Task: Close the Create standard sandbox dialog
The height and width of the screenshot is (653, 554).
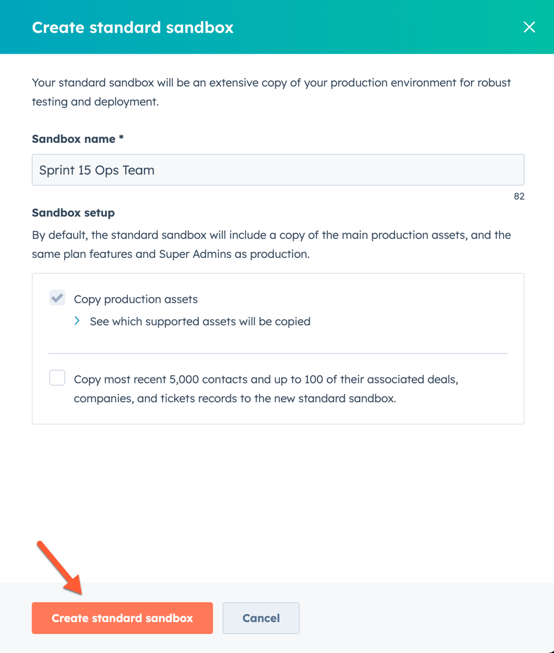Action: coord(529,27)
